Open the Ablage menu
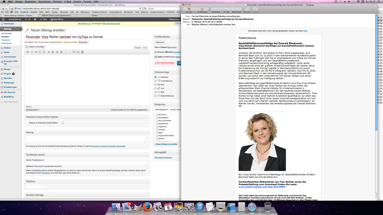The height and width of the screenshot is (215, 383). (x=19, y=2)
